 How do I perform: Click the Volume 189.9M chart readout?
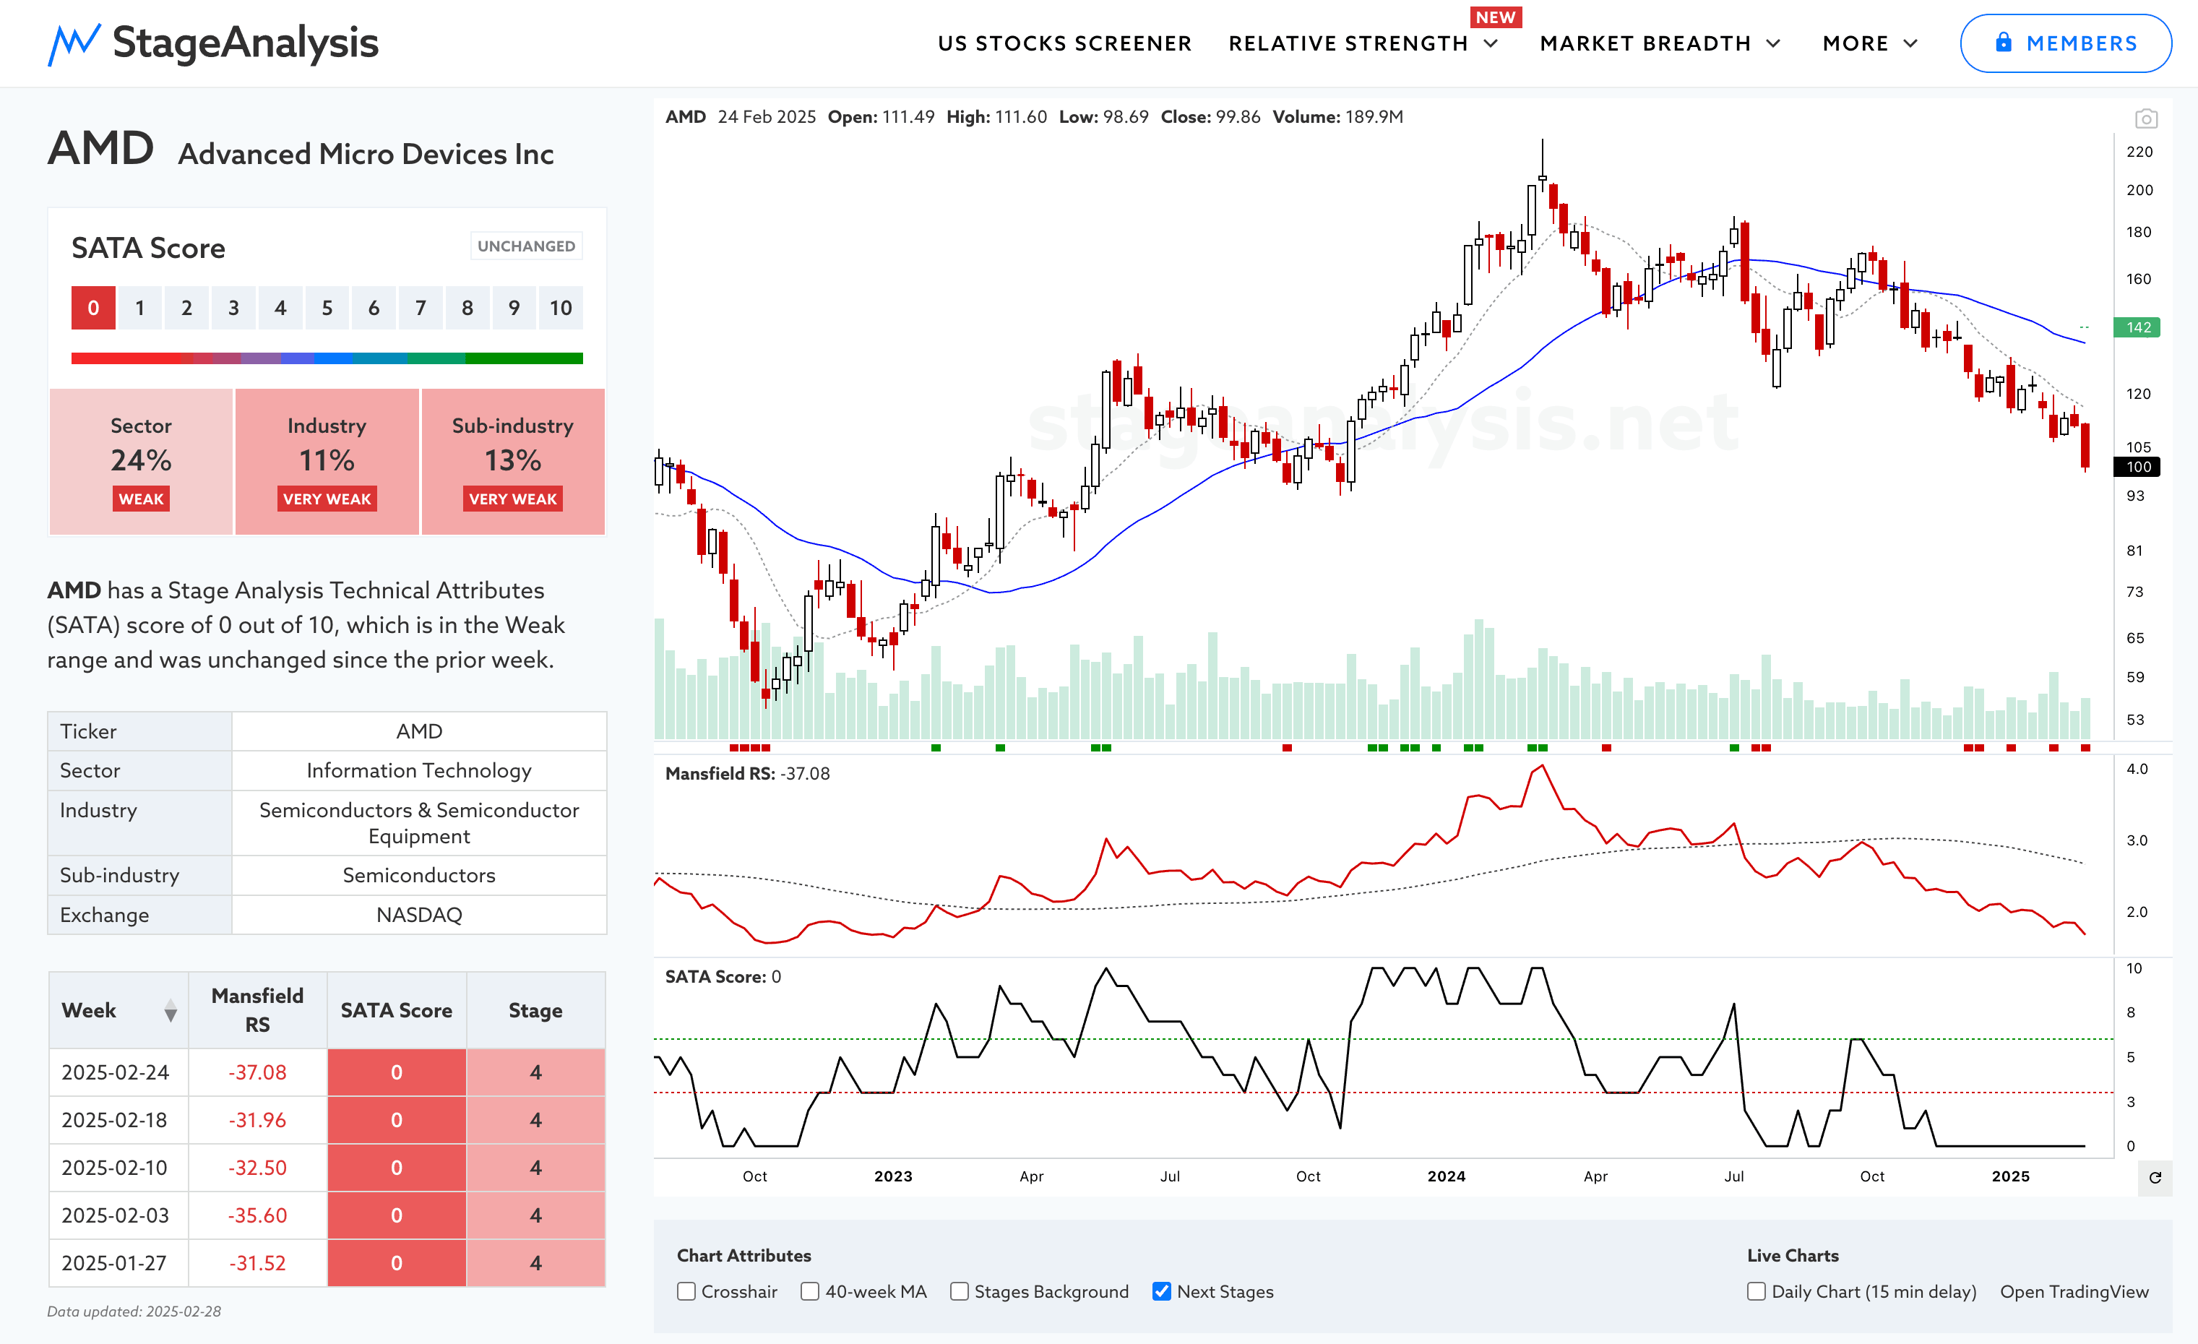(1337, 117)
